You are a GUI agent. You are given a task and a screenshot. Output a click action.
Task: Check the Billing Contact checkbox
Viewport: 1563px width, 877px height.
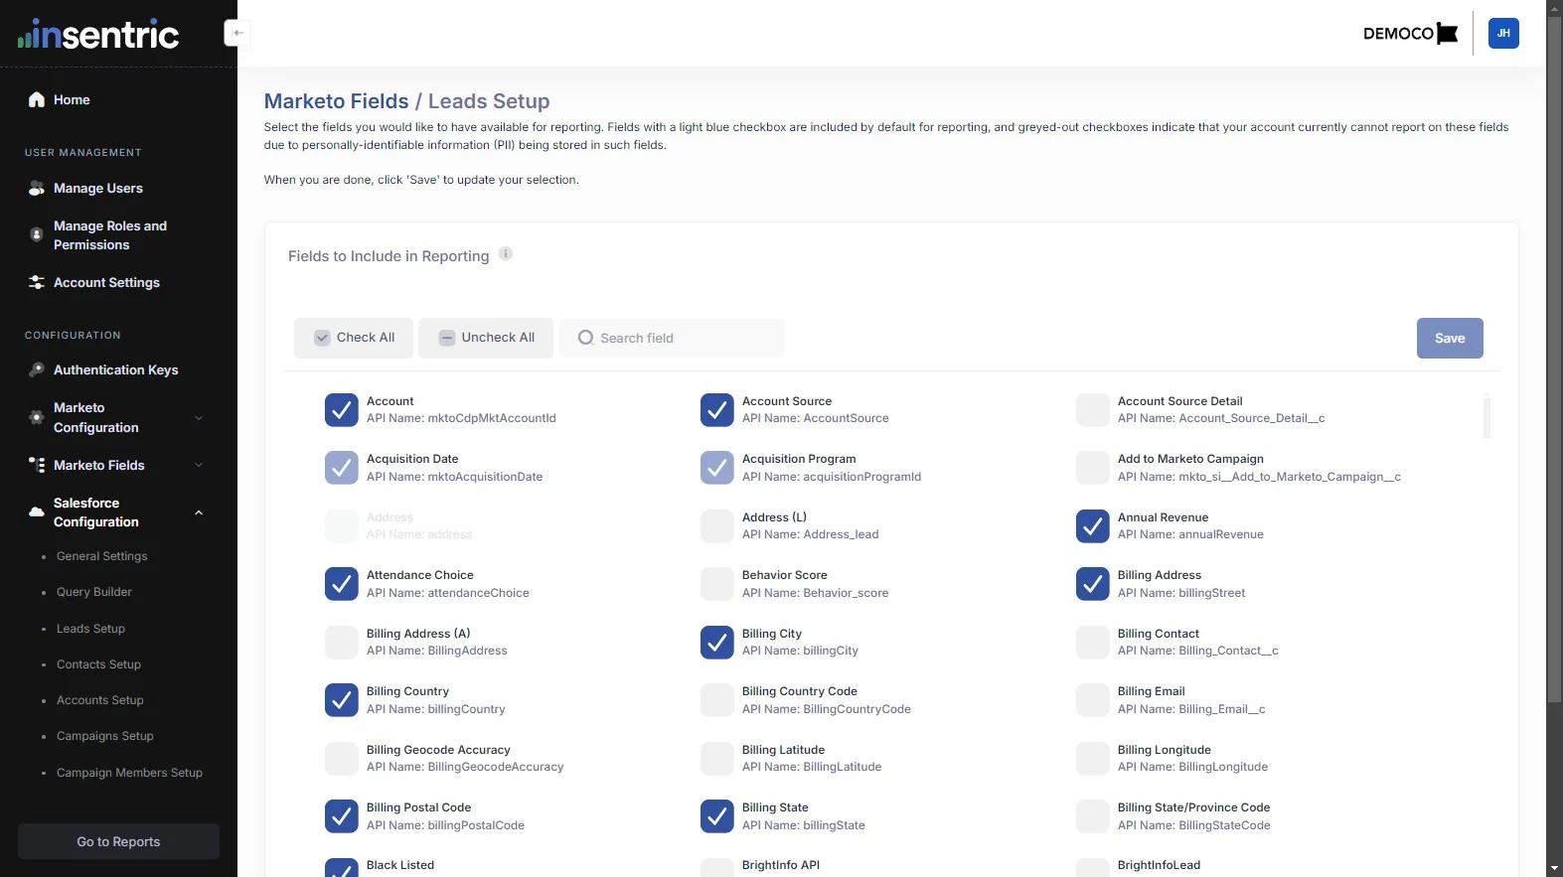[1093, 642]
